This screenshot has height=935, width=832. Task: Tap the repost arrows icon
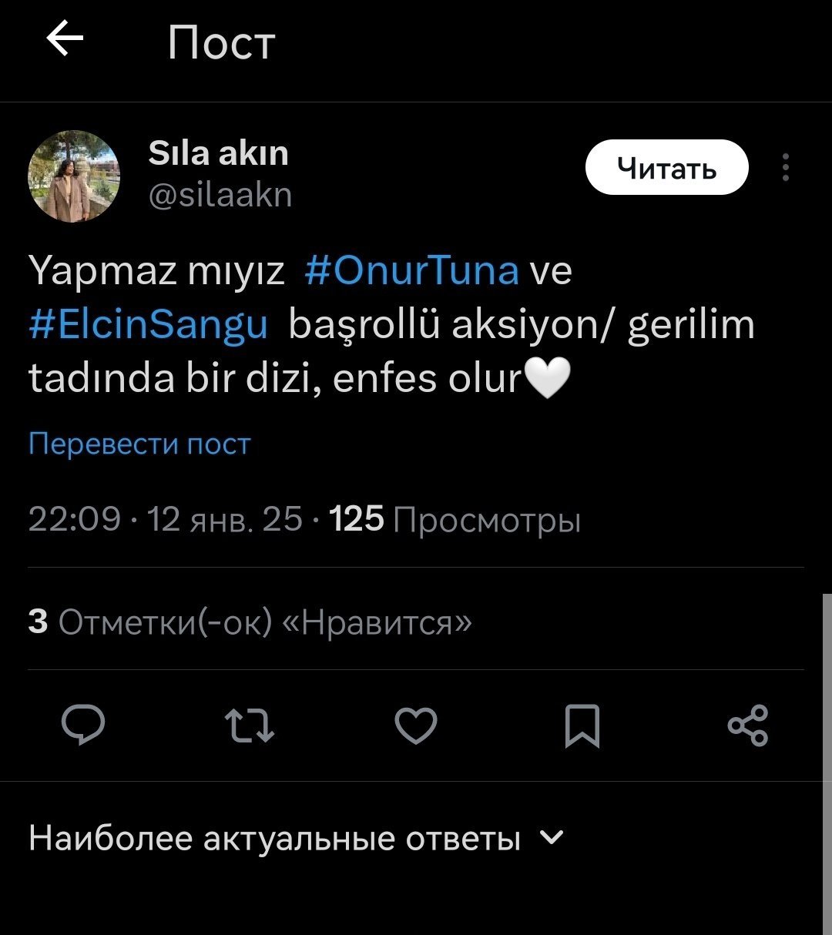click(x=248, y=726)
